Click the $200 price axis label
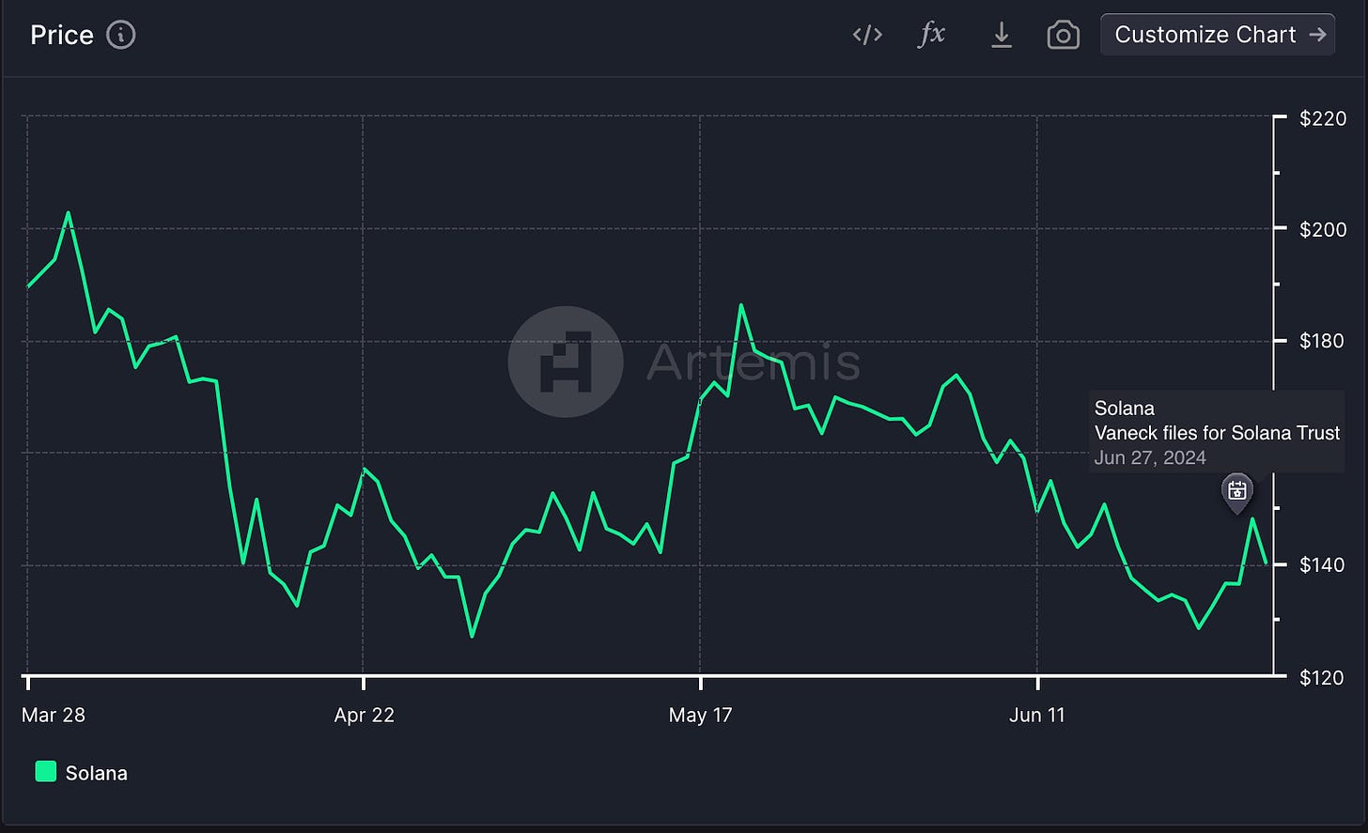The image size is (1368, 833). 1323,229
